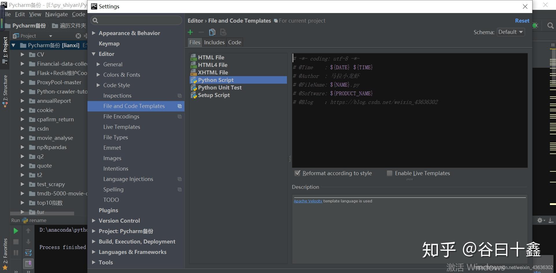Image resolution: width=556 pixels, height=273 pixels.
Task: Click the project-level icon beside Inspections
Action: point(180,96)
